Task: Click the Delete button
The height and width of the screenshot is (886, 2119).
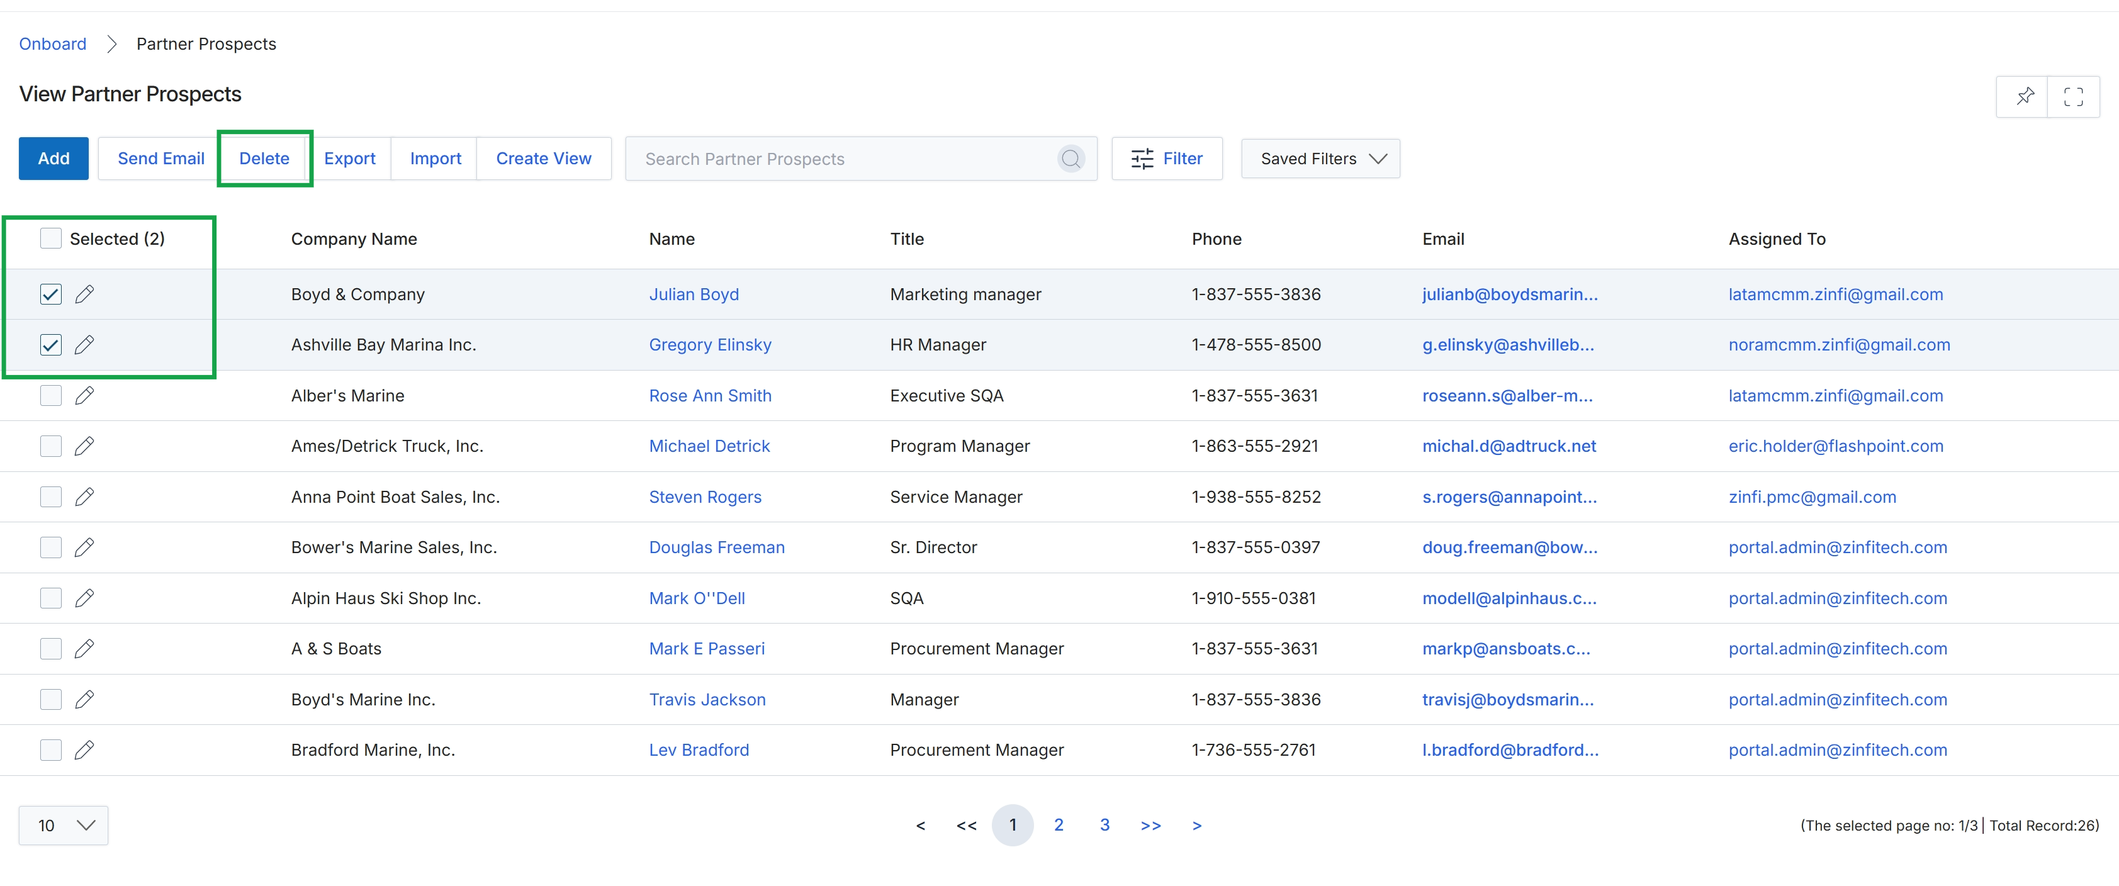Action: point(264,159)
